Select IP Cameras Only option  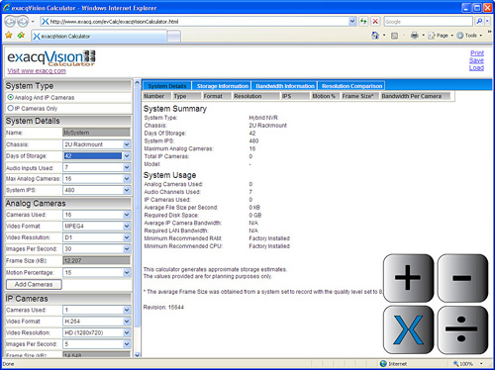[11, 108]
